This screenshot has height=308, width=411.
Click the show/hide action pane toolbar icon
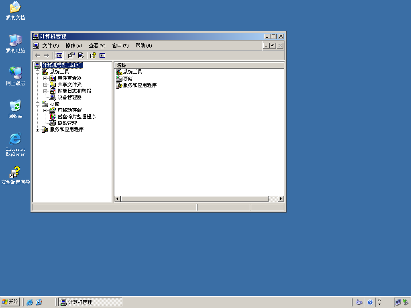tap(102, 55)
